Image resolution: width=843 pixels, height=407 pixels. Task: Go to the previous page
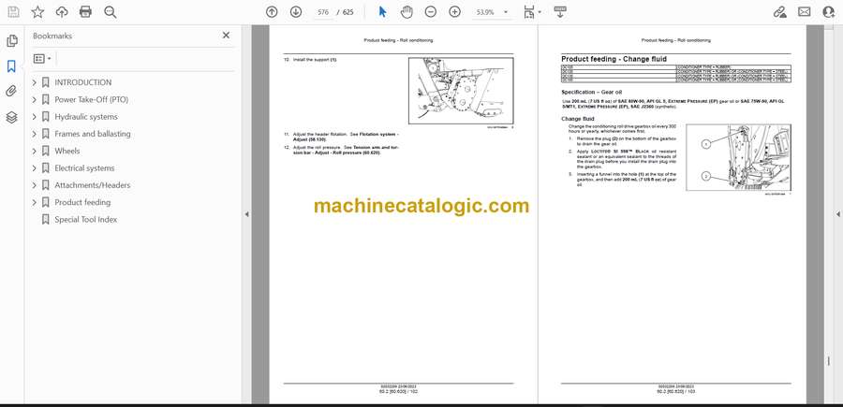click(x=272, y=12)
